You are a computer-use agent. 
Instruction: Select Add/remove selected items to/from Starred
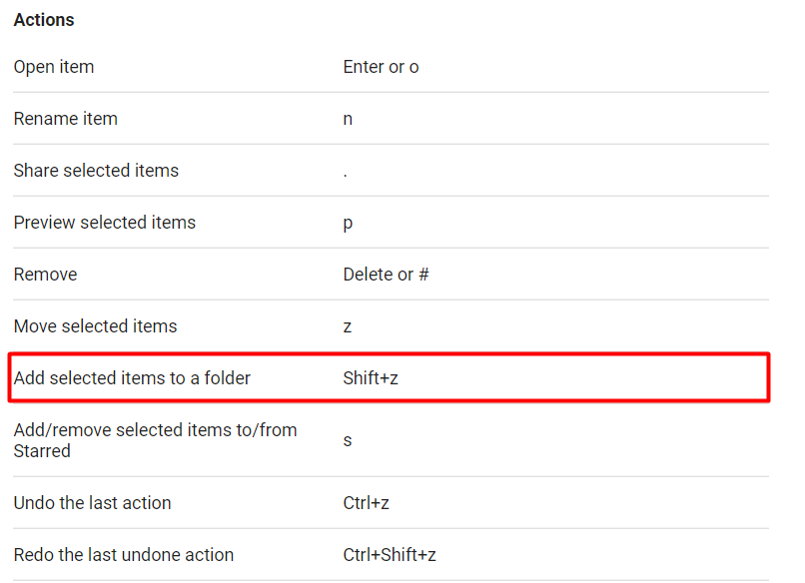[155, 440]
